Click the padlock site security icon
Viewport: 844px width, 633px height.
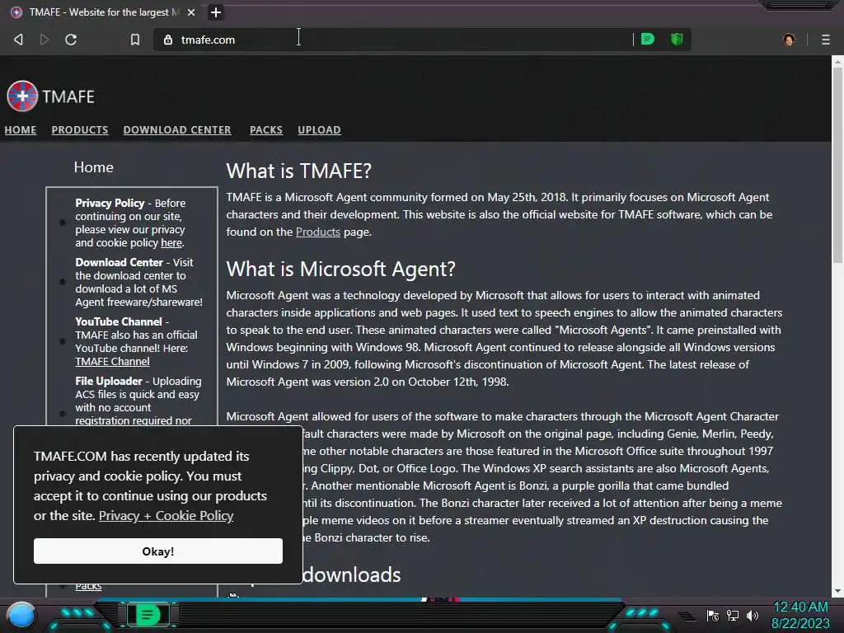tap(168, 40)
